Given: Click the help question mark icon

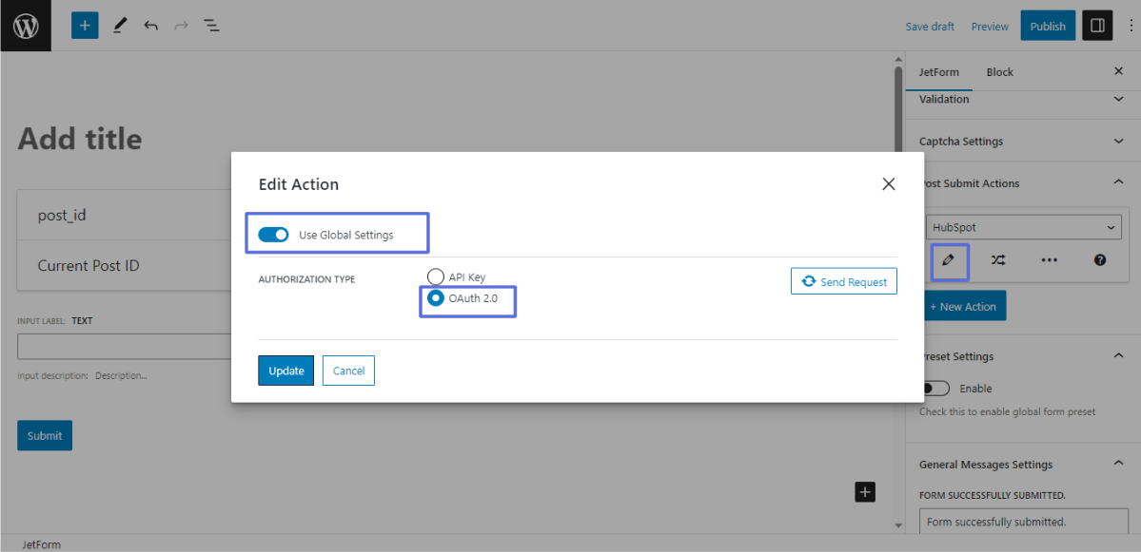Looking at the screenshot, I should (x=1099, y=259).
